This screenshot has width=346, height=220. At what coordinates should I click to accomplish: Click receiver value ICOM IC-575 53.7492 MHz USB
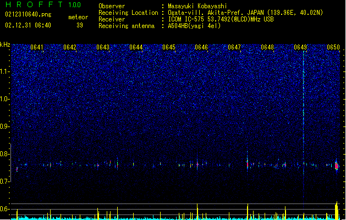pyautogui.click(x=221, y=19)
